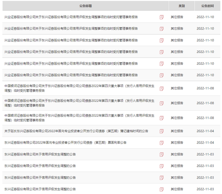Screen dimensions: 222x194
Task: Open first 东兴证券…关于信用评级发生调整的公告 link
Action: point(40,154)
